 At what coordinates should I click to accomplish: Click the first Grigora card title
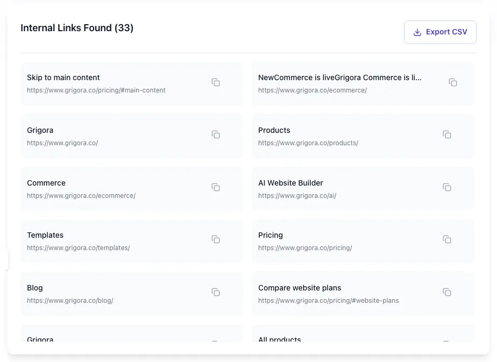click(40, 130)
